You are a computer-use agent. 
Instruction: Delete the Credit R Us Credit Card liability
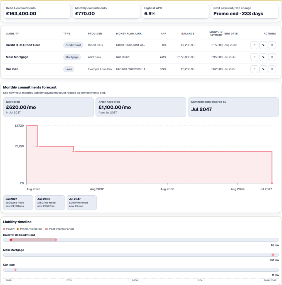[x=272, y=45]
